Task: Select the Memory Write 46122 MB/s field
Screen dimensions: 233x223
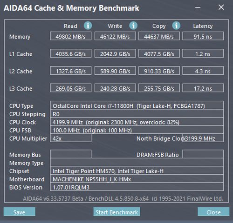Action: pos(115,36)
